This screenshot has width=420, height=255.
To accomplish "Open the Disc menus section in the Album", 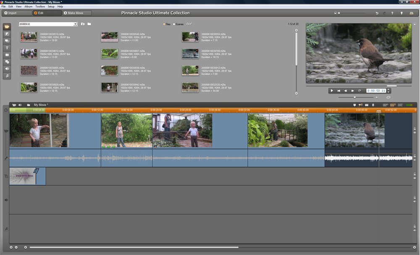I will 7,62.
